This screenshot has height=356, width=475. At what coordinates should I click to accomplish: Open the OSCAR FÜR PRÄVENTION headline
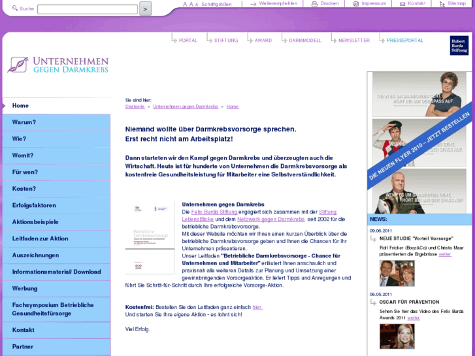[409, 302]
